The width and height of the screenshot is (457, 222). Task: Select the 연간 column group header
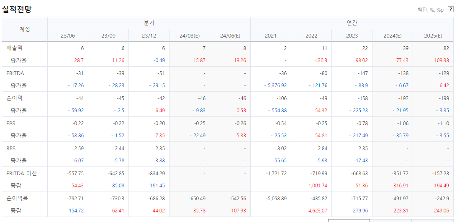point(352,23)
